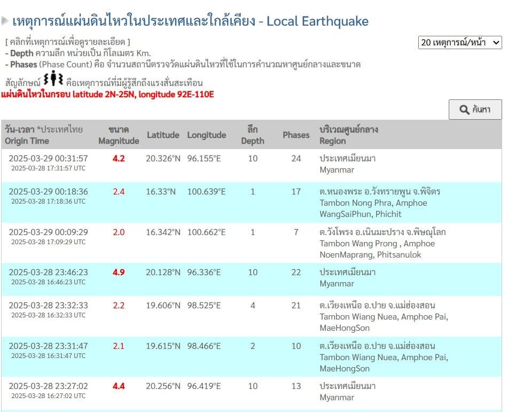Open the Nong Phra Phichit 2.4 event
Screen dimensions: 508x412
[252, 203]
